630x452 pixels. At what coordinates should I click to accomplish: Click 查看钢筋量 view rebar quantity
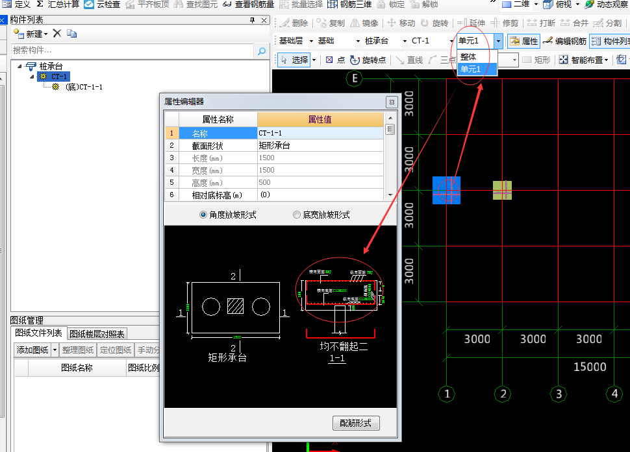(248, 5)
